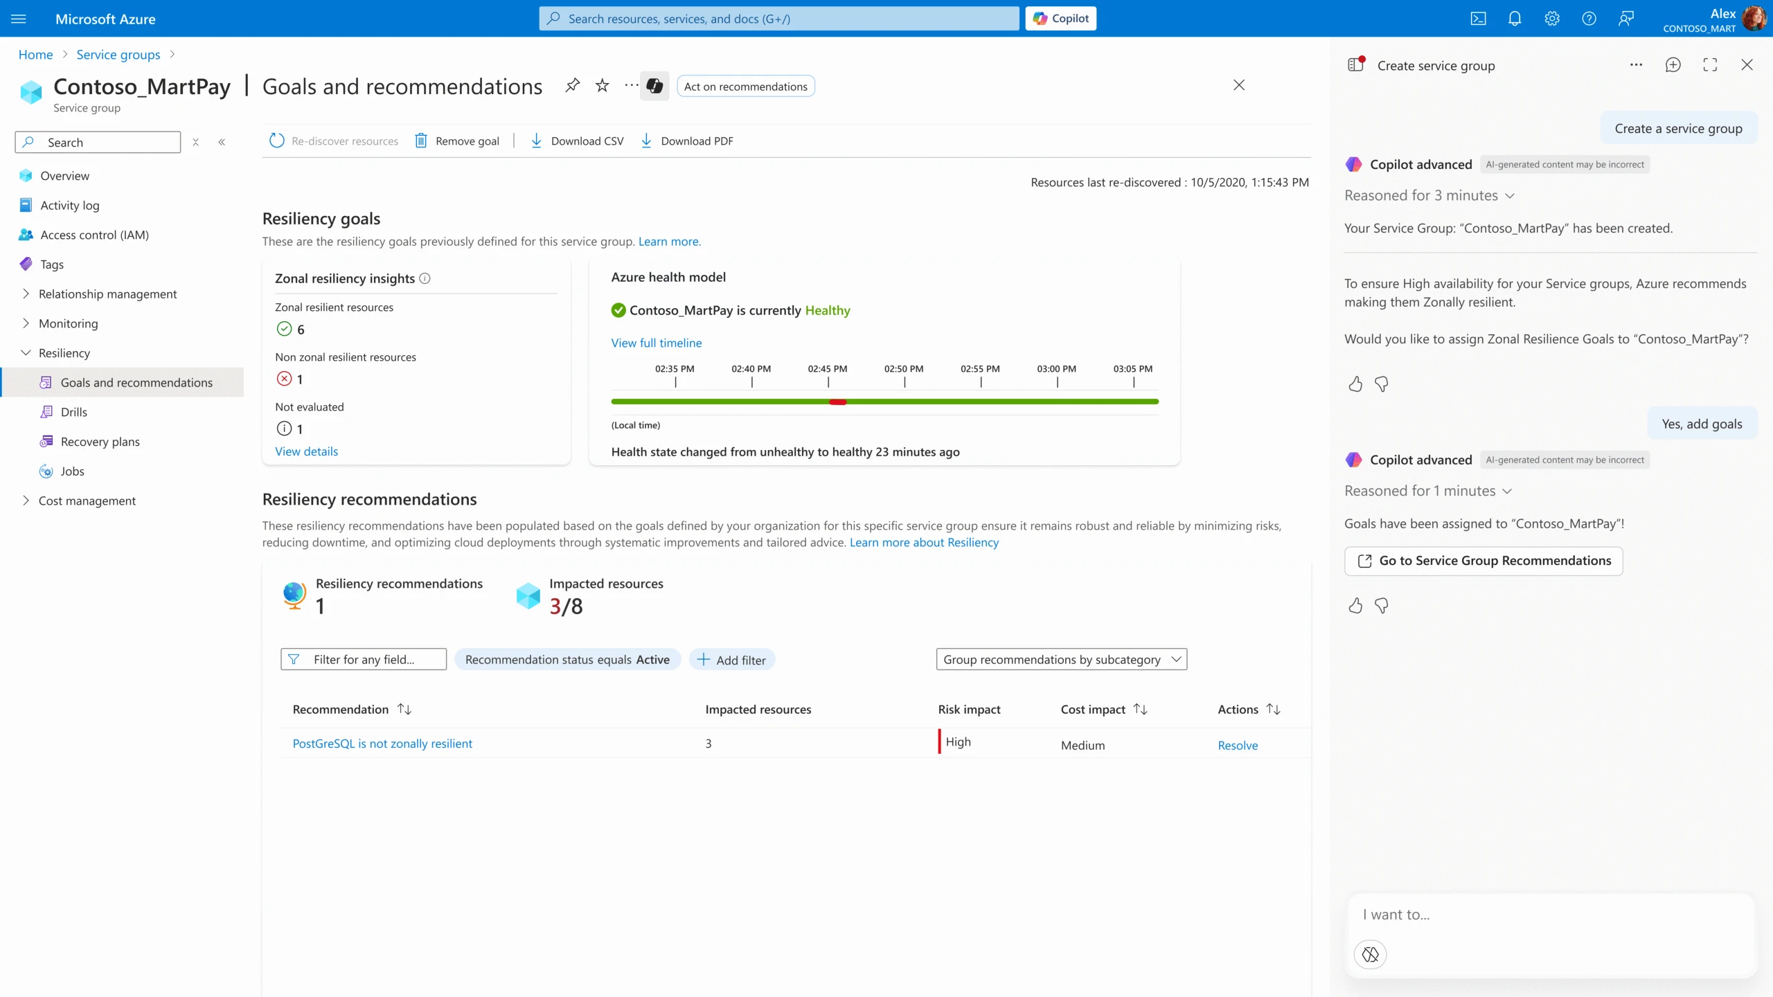Open Cloud Shell from the top bar

tap(1478, 19)
